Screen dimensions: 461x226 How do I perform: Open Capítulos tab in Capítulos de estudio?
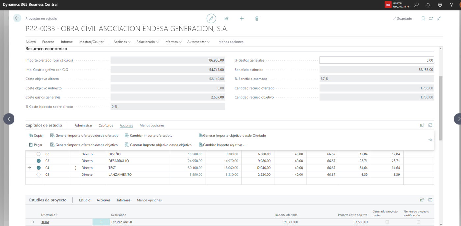(106, 125)
